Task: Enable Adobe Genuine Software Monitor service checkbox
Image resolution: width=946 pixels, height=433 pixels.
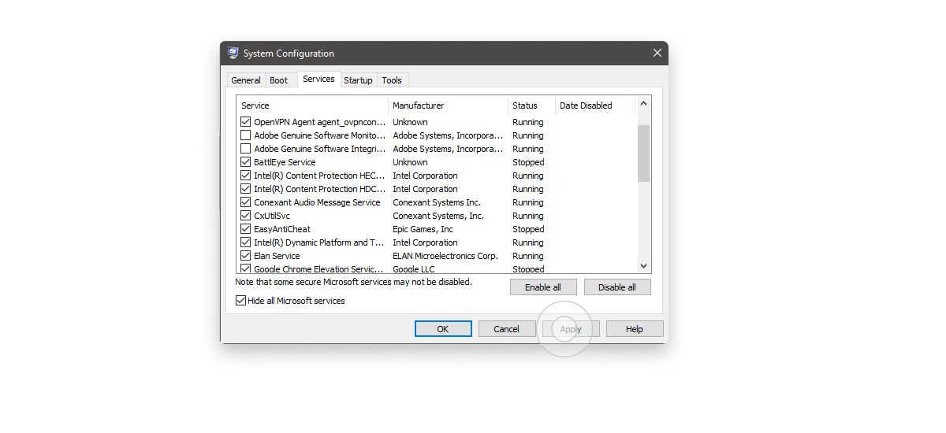Action: (246, 135)
